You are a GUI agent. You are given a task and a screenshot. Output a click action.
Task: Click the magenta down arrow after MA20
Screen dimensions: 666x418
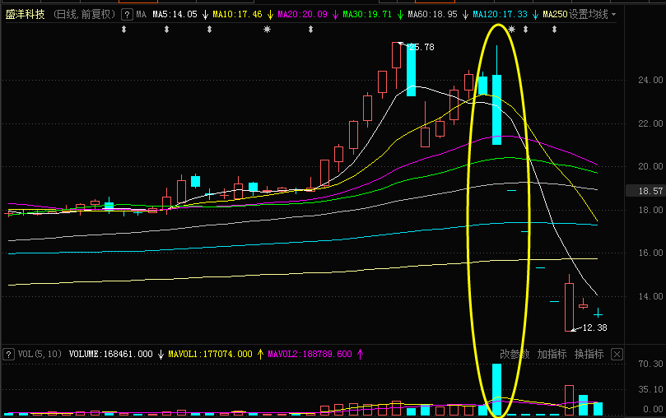(x=335, y=15)
